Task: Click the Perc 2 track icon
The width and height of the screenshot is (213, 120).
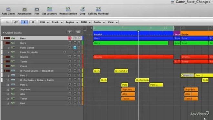Action: tap(13, 75)
